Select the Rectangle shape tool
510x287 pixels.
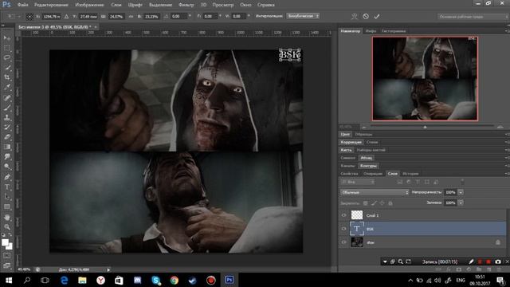tap(7, 206)
